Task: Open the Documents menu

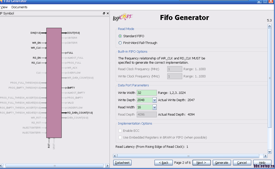Action: [19, 7]
